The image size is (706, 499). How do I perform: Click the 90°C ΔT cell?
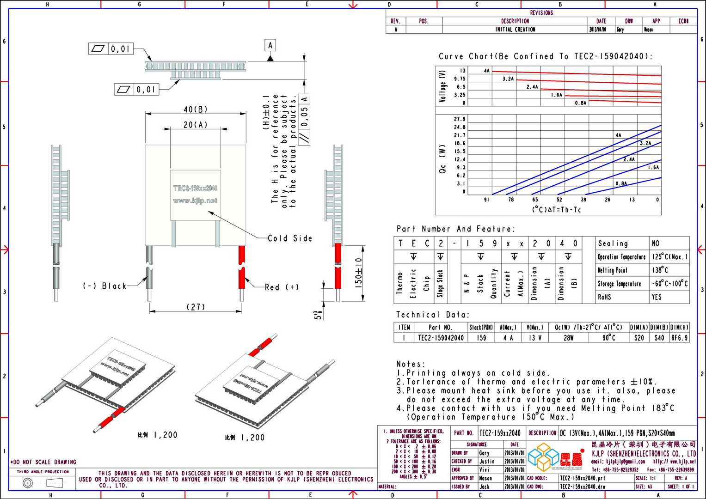pos(609,338)
